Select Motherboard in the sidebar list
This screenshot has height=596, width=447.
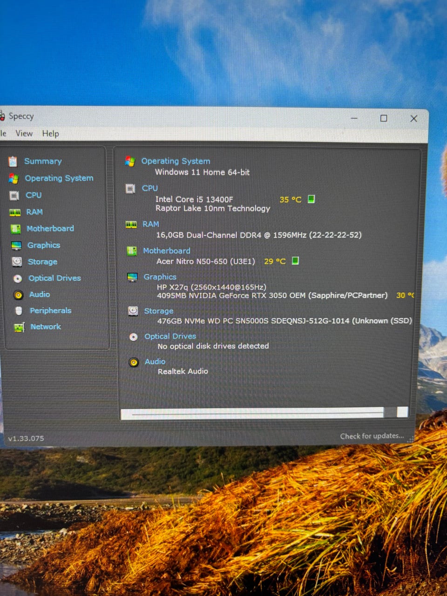50,229
